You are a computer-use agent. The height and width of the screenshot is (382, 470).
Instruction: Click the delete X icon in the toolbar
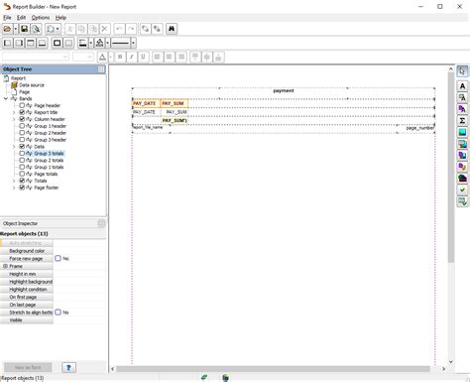click(105, 29)
